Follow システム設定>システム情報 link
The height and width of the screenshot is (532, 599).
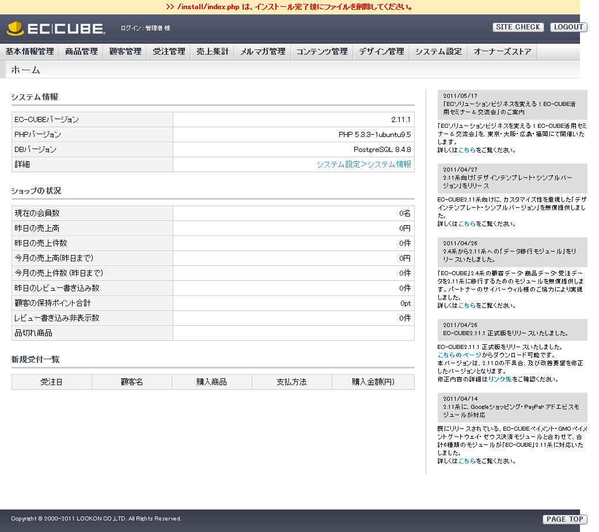(363, 164)
